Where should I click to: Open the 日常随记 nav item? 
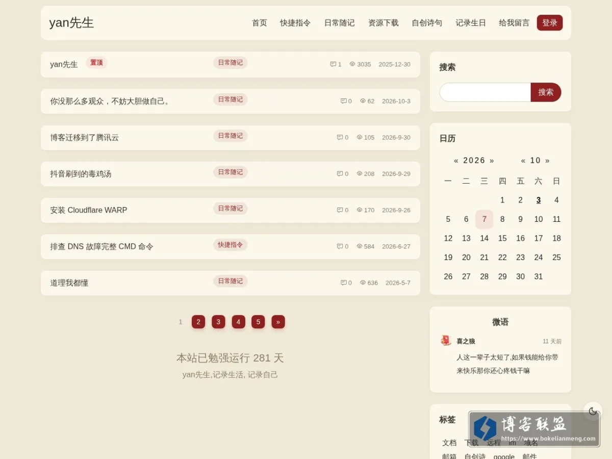click(x=339, y=23)
